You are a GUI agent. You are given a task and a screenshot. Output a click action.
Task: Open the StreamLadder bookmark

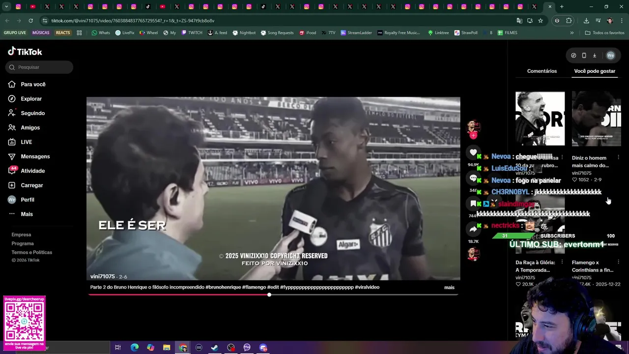(356, 33)
